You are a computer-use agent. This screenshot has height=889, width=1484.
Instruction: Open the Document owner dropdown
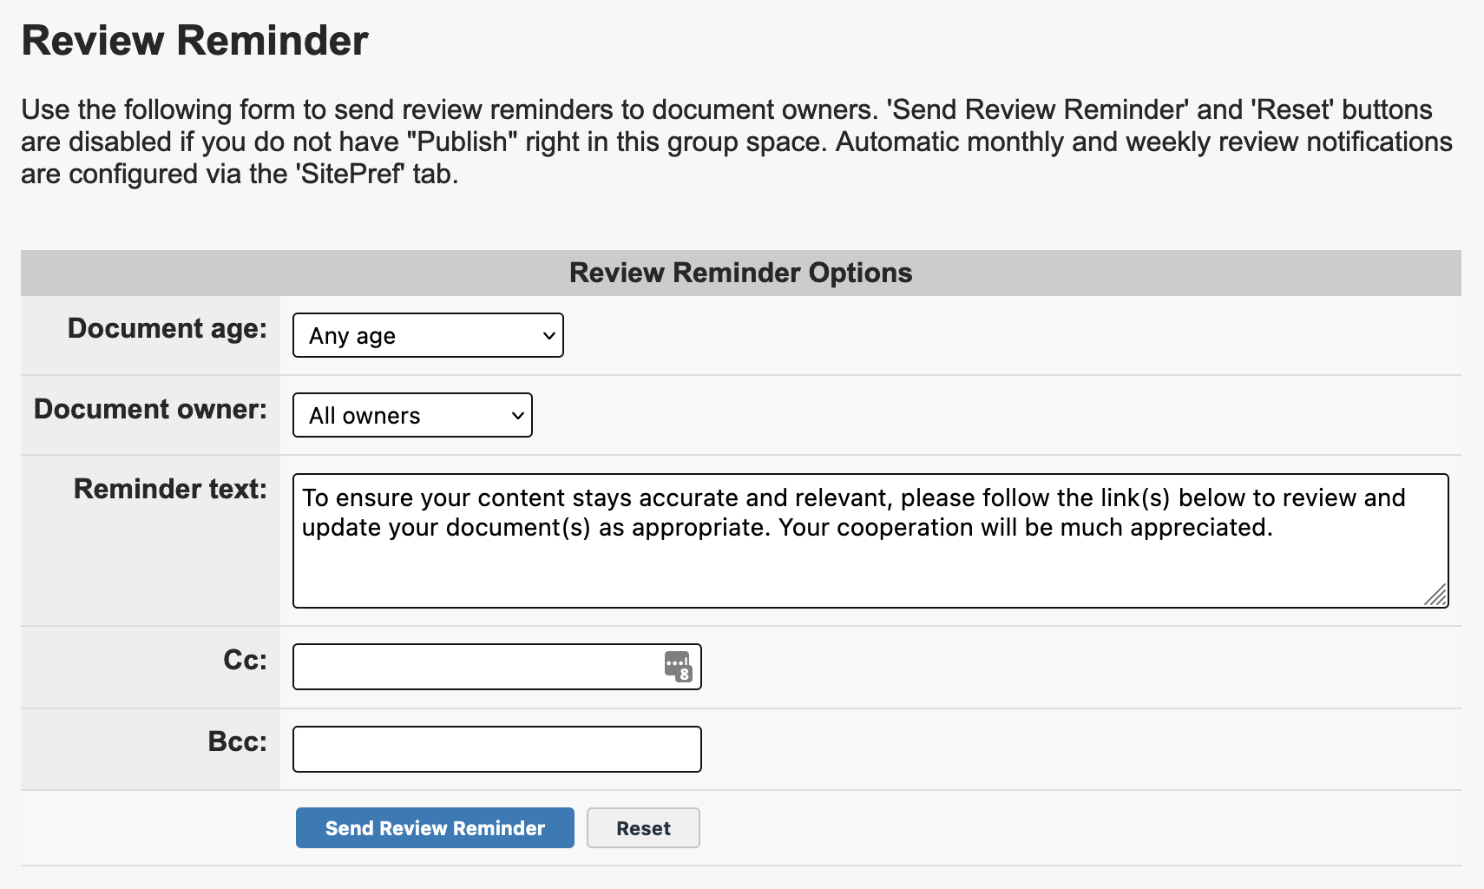pos(412,415)
